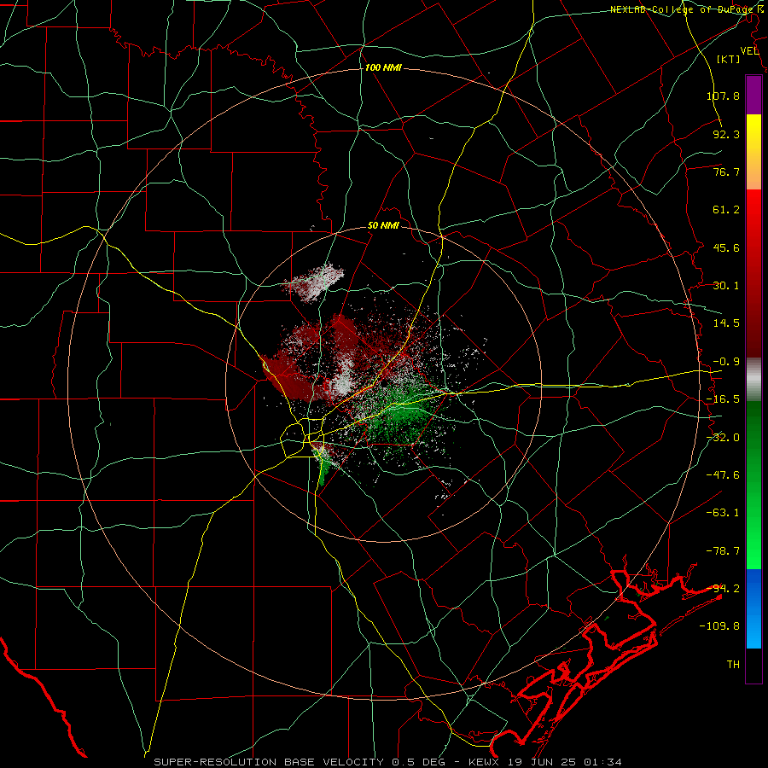Click the 100 NMI range ring label

click(x=383, y=67)
